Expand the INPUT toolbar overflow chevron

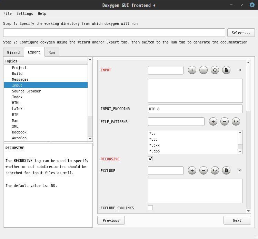click(240, 70)
